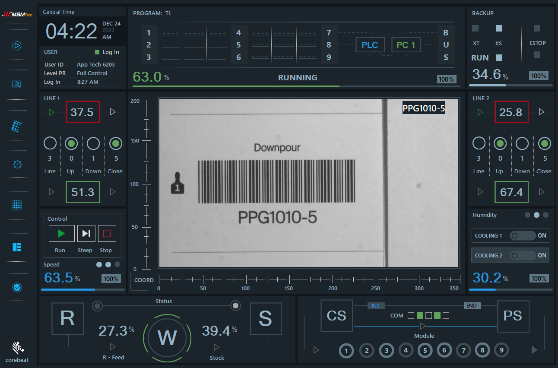
Task: Click the END tag
Action: pos(472,306)
